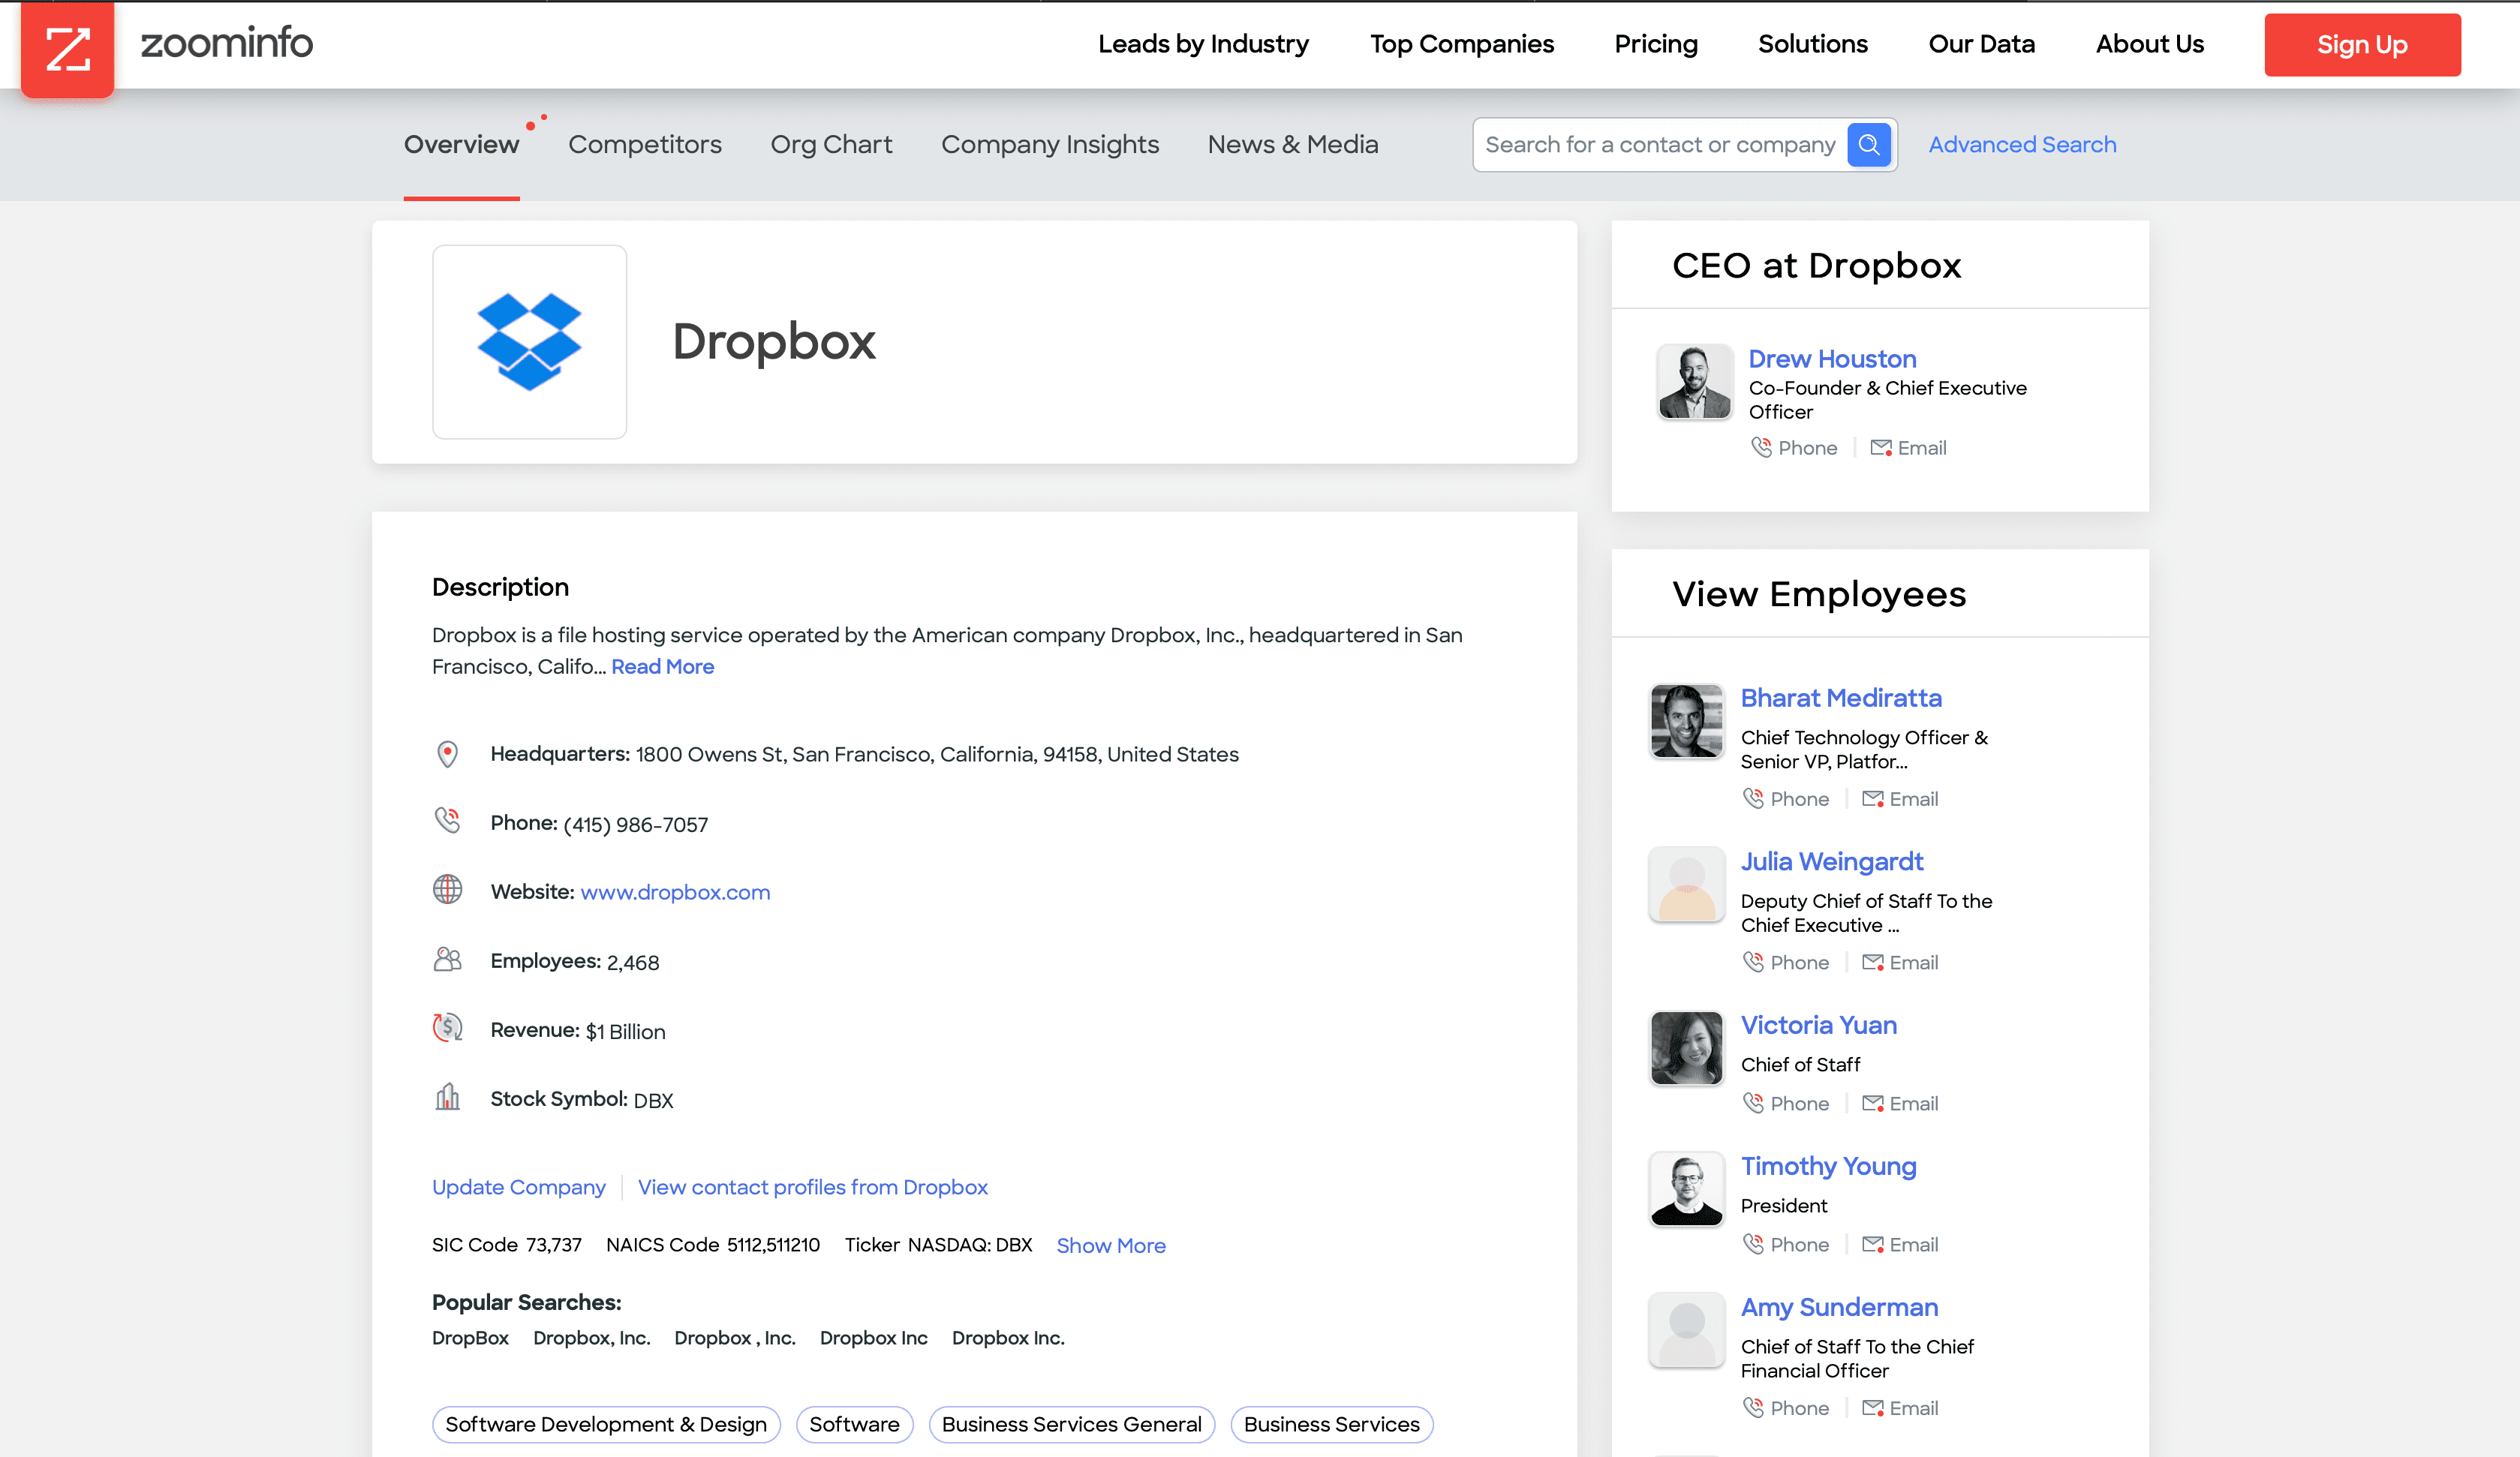Click the blue search magnifier button
2520x1457 pixels.
click(1868, 145)
